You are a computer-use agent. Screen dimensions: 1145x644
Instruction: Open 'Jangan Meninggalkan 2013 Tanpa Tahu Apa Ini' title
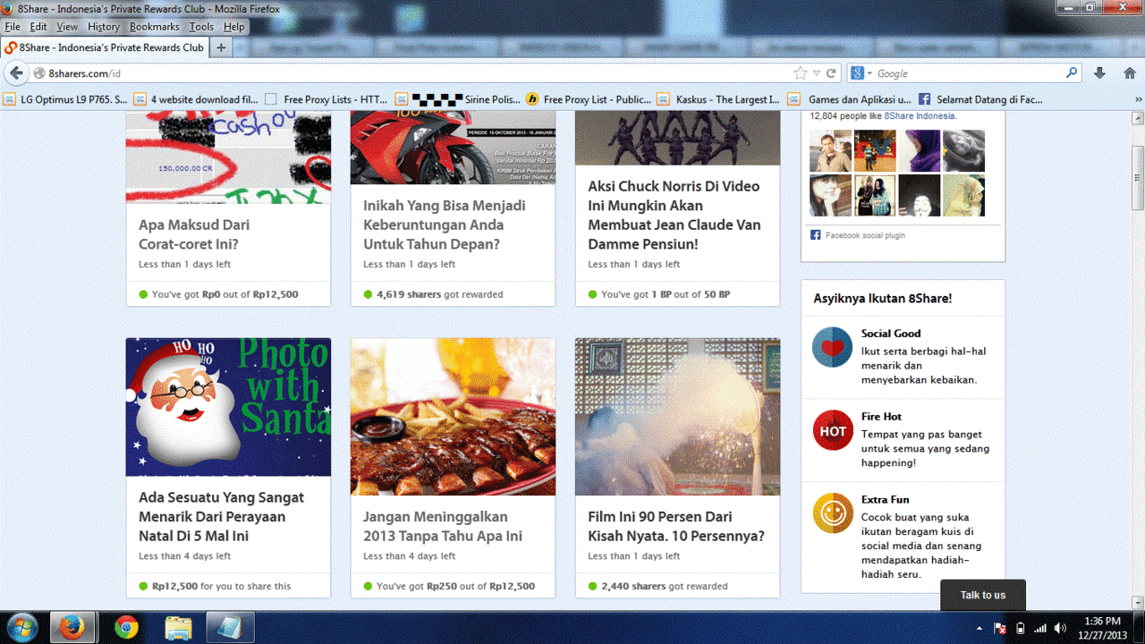click(443, 526)
